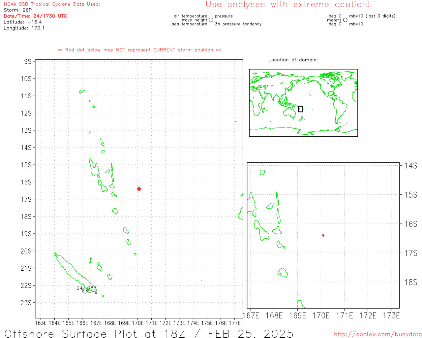Click the legend circle next to meters
Image resolution: width=422 pixels, height=338 pixels.
345,20
